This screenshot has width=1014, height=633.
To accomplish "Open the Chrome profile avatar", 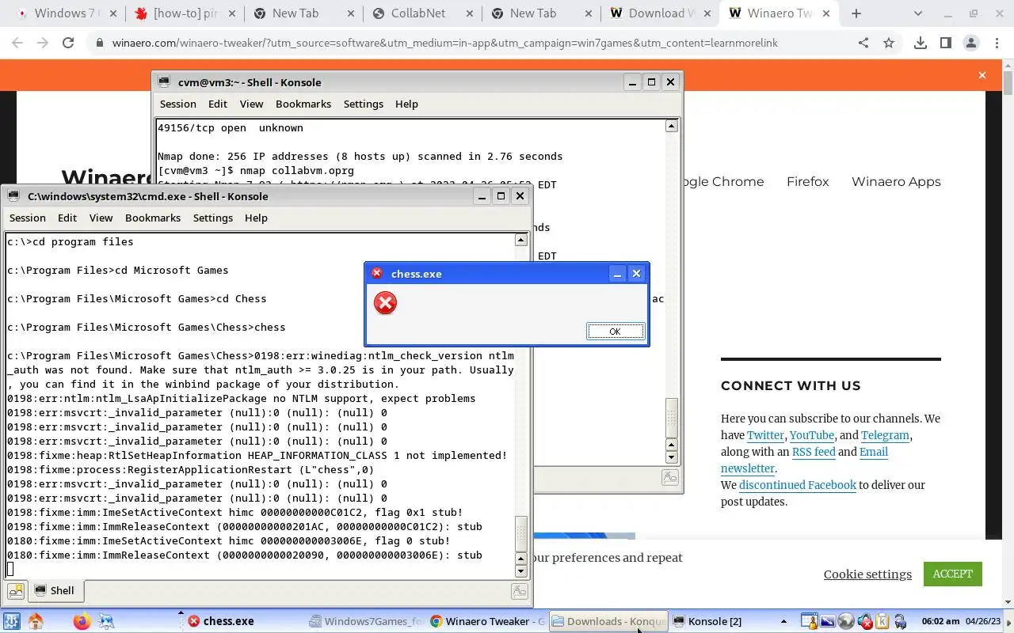I will point(970,44).
